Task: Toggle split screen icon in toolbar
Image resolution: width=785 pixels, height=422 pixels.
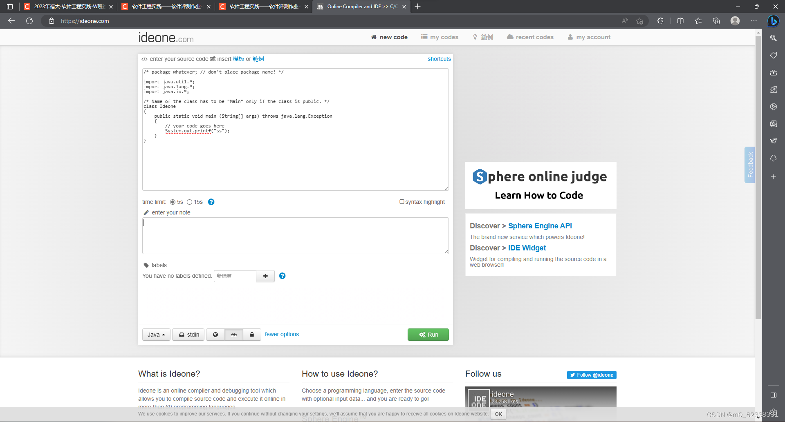Action: (x=680, y=21)
